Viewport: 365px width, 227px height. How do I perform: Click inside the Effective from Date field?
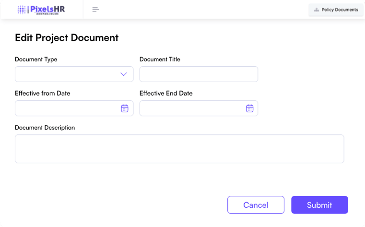coord(65,108)
